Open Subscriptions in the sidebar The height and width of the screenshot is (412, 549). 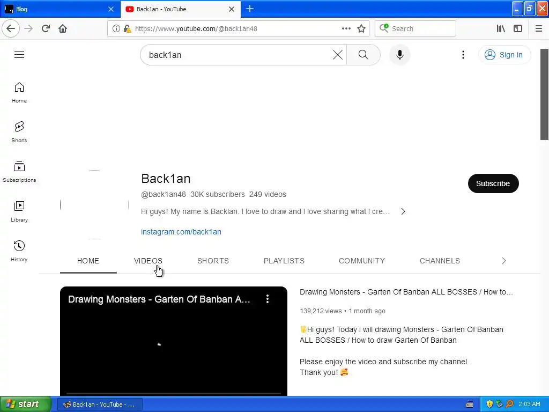[19, 172]
